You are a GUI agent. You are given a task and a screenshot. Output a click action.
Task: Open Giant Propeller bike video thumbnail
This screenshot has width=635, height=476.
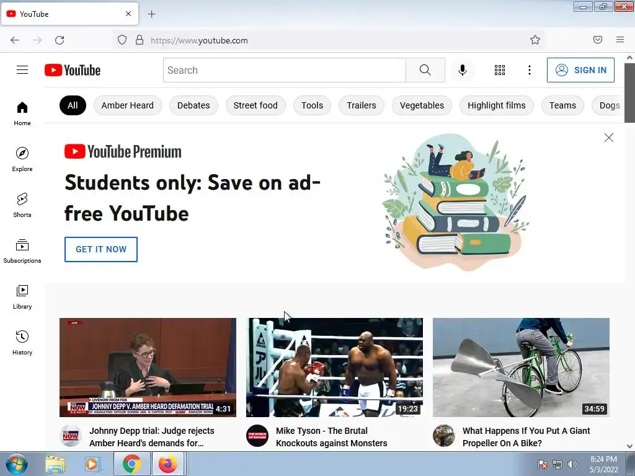521,368
